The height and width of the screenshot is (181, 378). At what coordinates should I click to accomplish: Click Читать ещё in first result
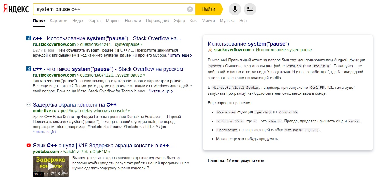point(180,55)
